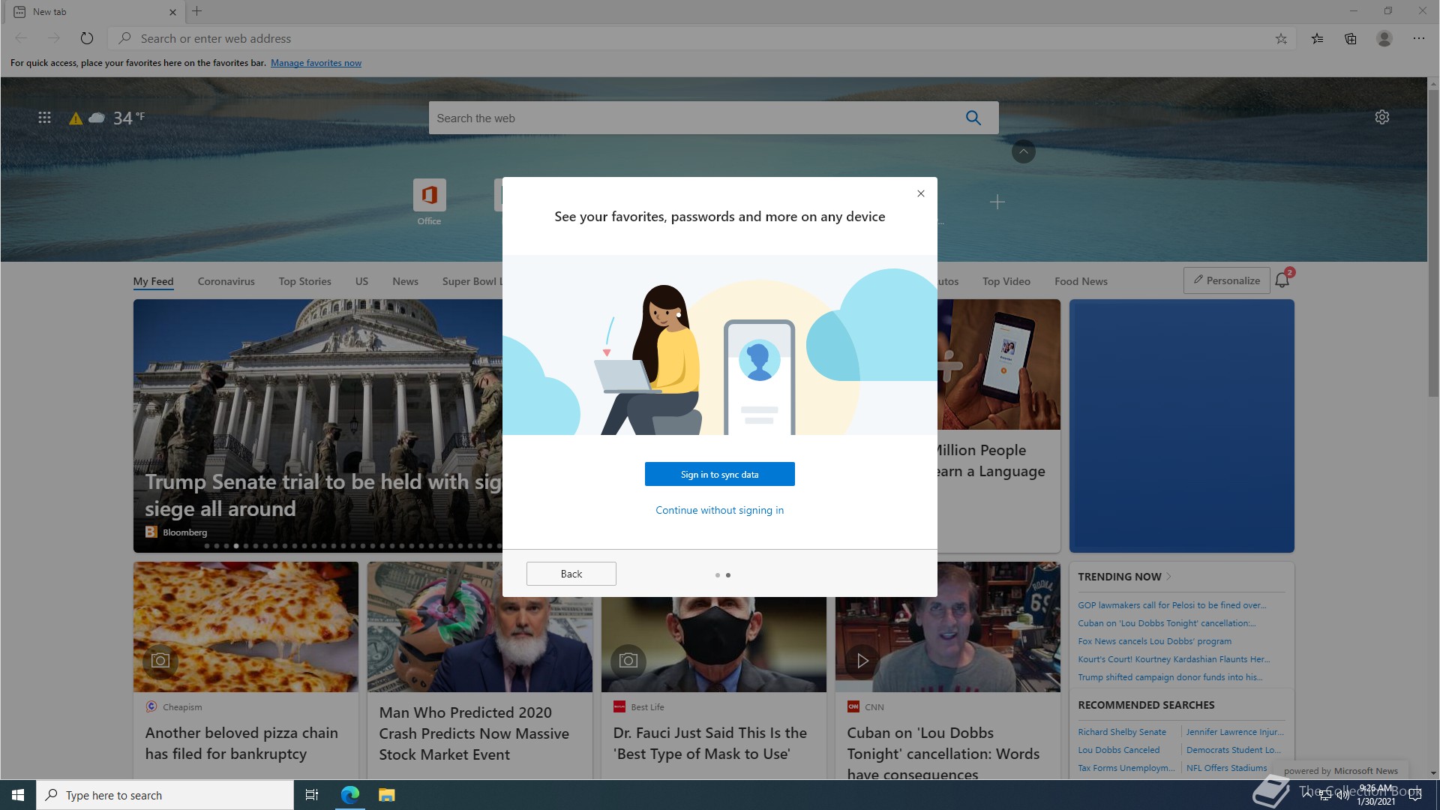Open Trump Senate trial headline story
This screenshot has height=810, width=1440.
pos(322,495)
